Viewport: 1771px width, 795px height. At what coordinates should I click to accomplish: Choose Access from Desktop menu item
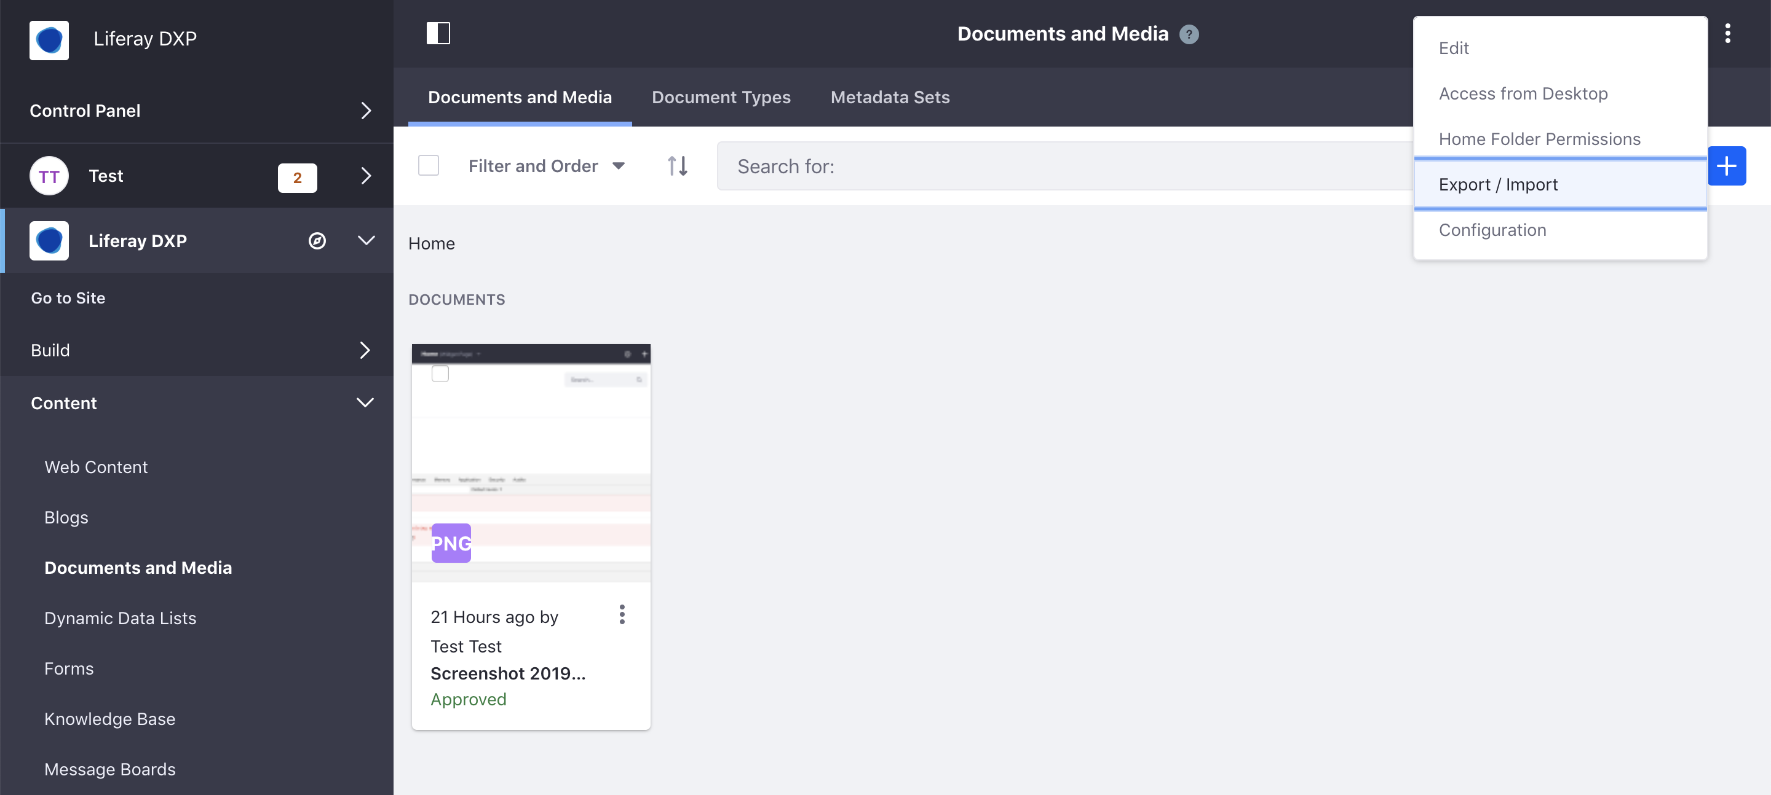[1560, 93]
